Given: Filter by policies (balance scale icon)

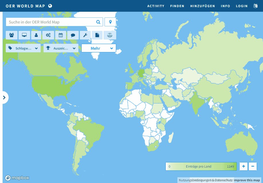Looking at the screenshot, I should pos(110,35).
